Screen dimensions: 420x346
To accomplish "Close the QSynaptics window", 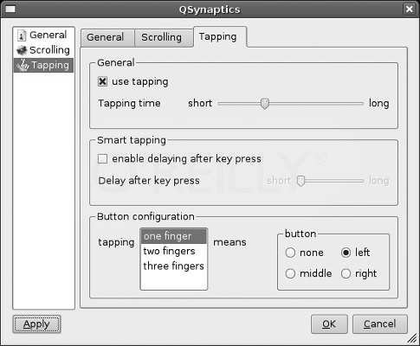I will click(410, 10).
